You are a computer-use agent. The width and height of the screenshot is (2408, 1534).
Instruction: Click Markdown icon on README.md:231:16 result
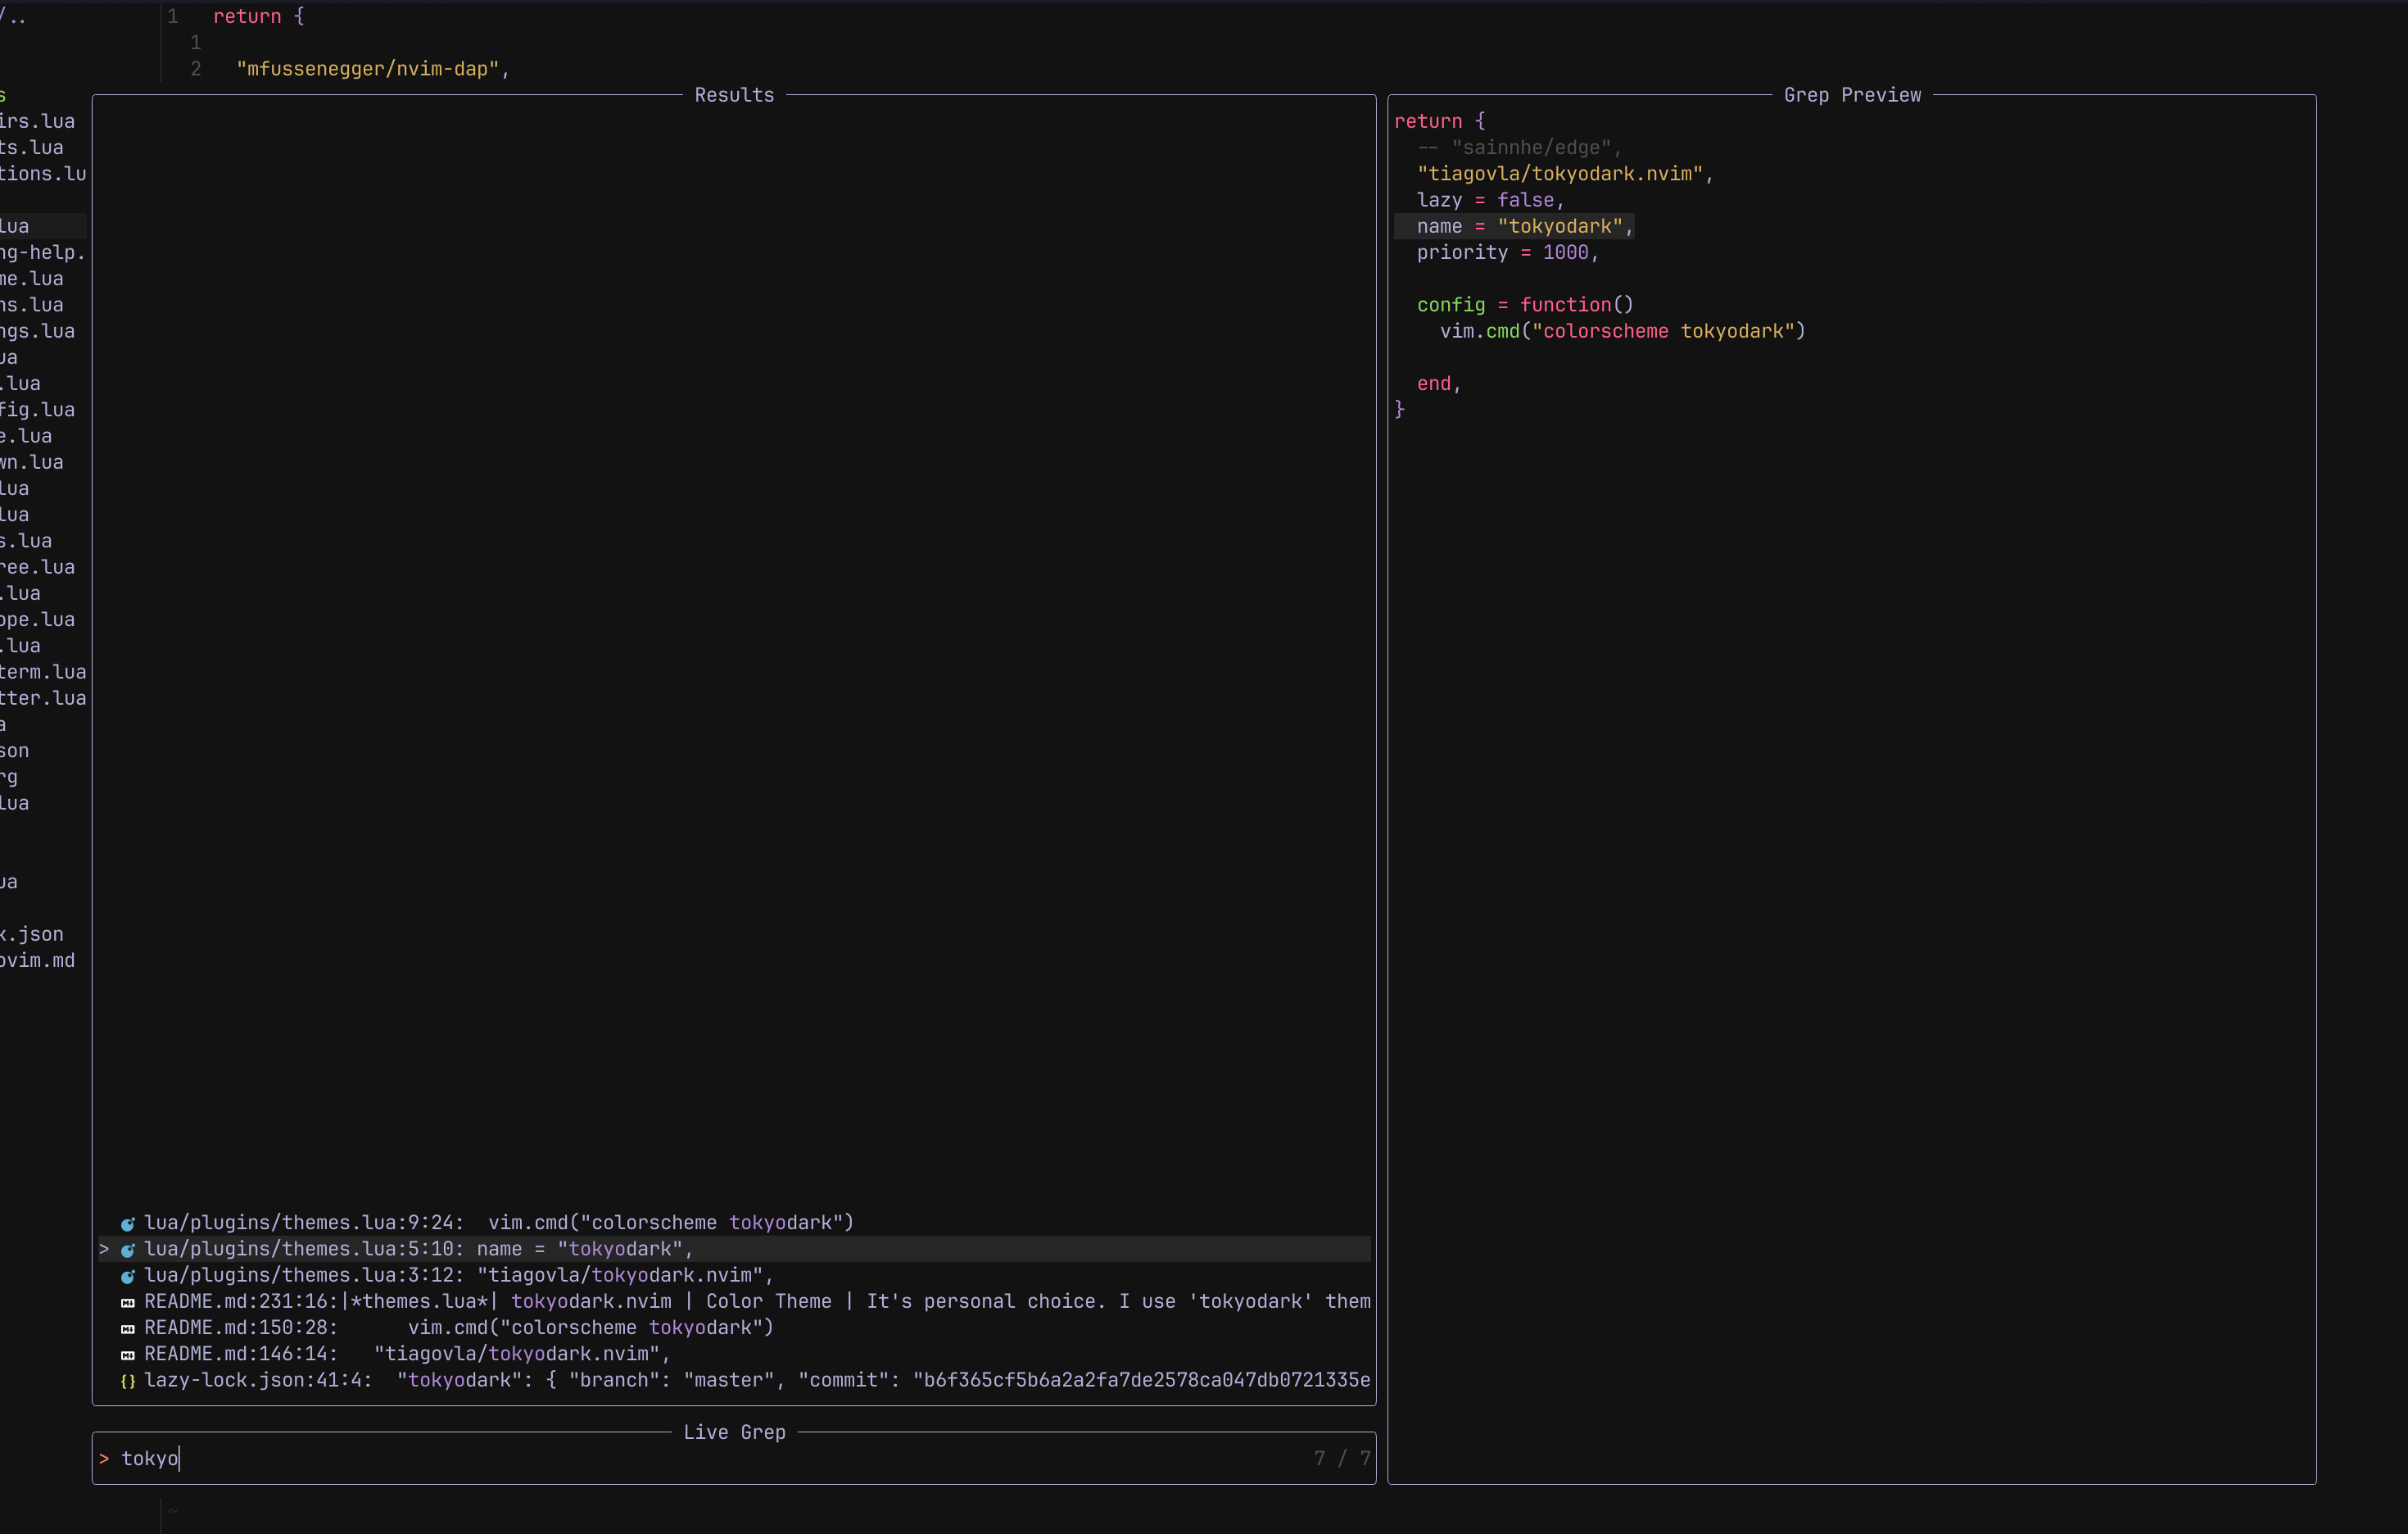point(128,1302)
